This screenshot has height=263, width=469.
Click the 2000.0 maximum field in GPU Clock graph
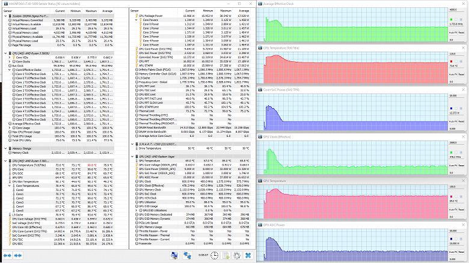[457, 143]
